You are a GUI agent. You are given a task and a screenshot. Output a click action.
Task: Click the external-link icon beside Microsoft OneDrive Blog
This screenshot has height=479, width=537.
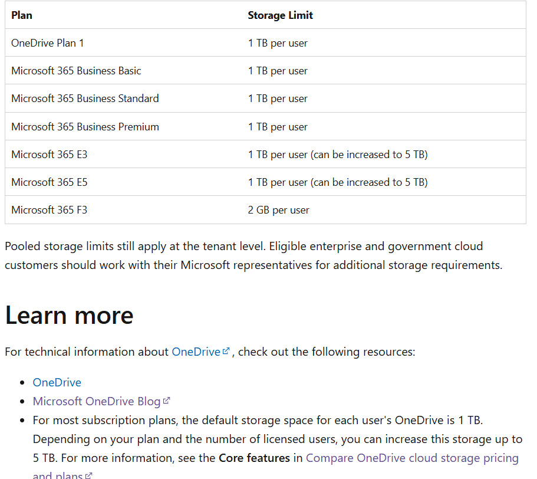pos(166,401)
